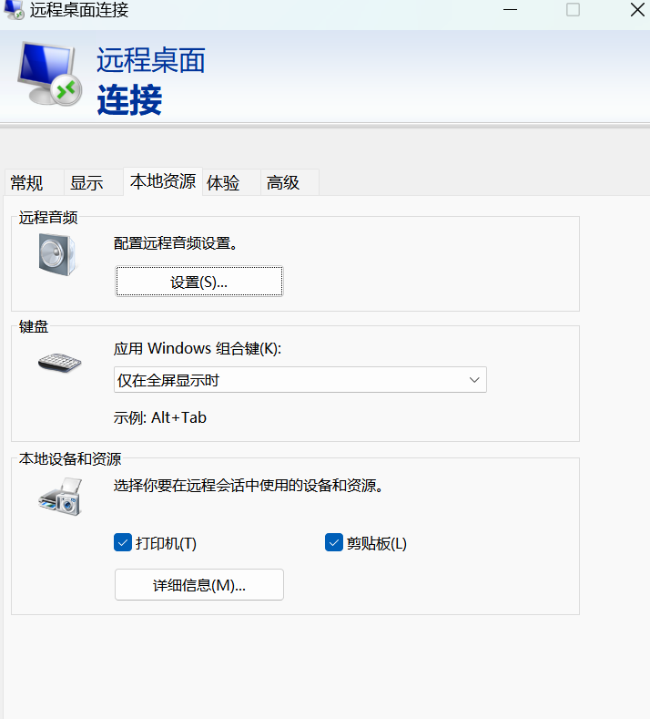Click the label 应用 Windows 组合键(K):
The height and width of the screenshot is (719, 650).
coord(198,348)
